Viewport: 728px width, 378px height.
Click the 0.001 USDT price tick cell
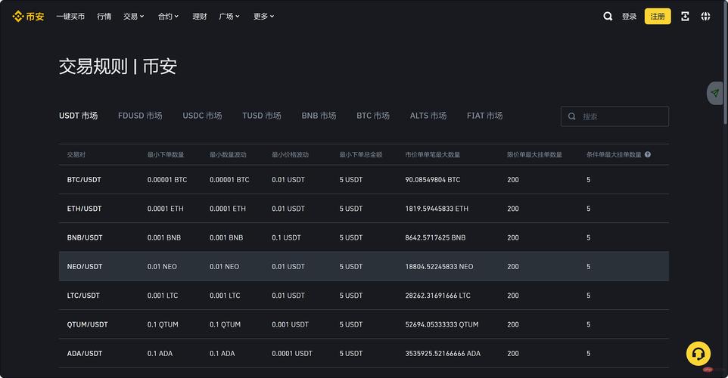(290, 324)
